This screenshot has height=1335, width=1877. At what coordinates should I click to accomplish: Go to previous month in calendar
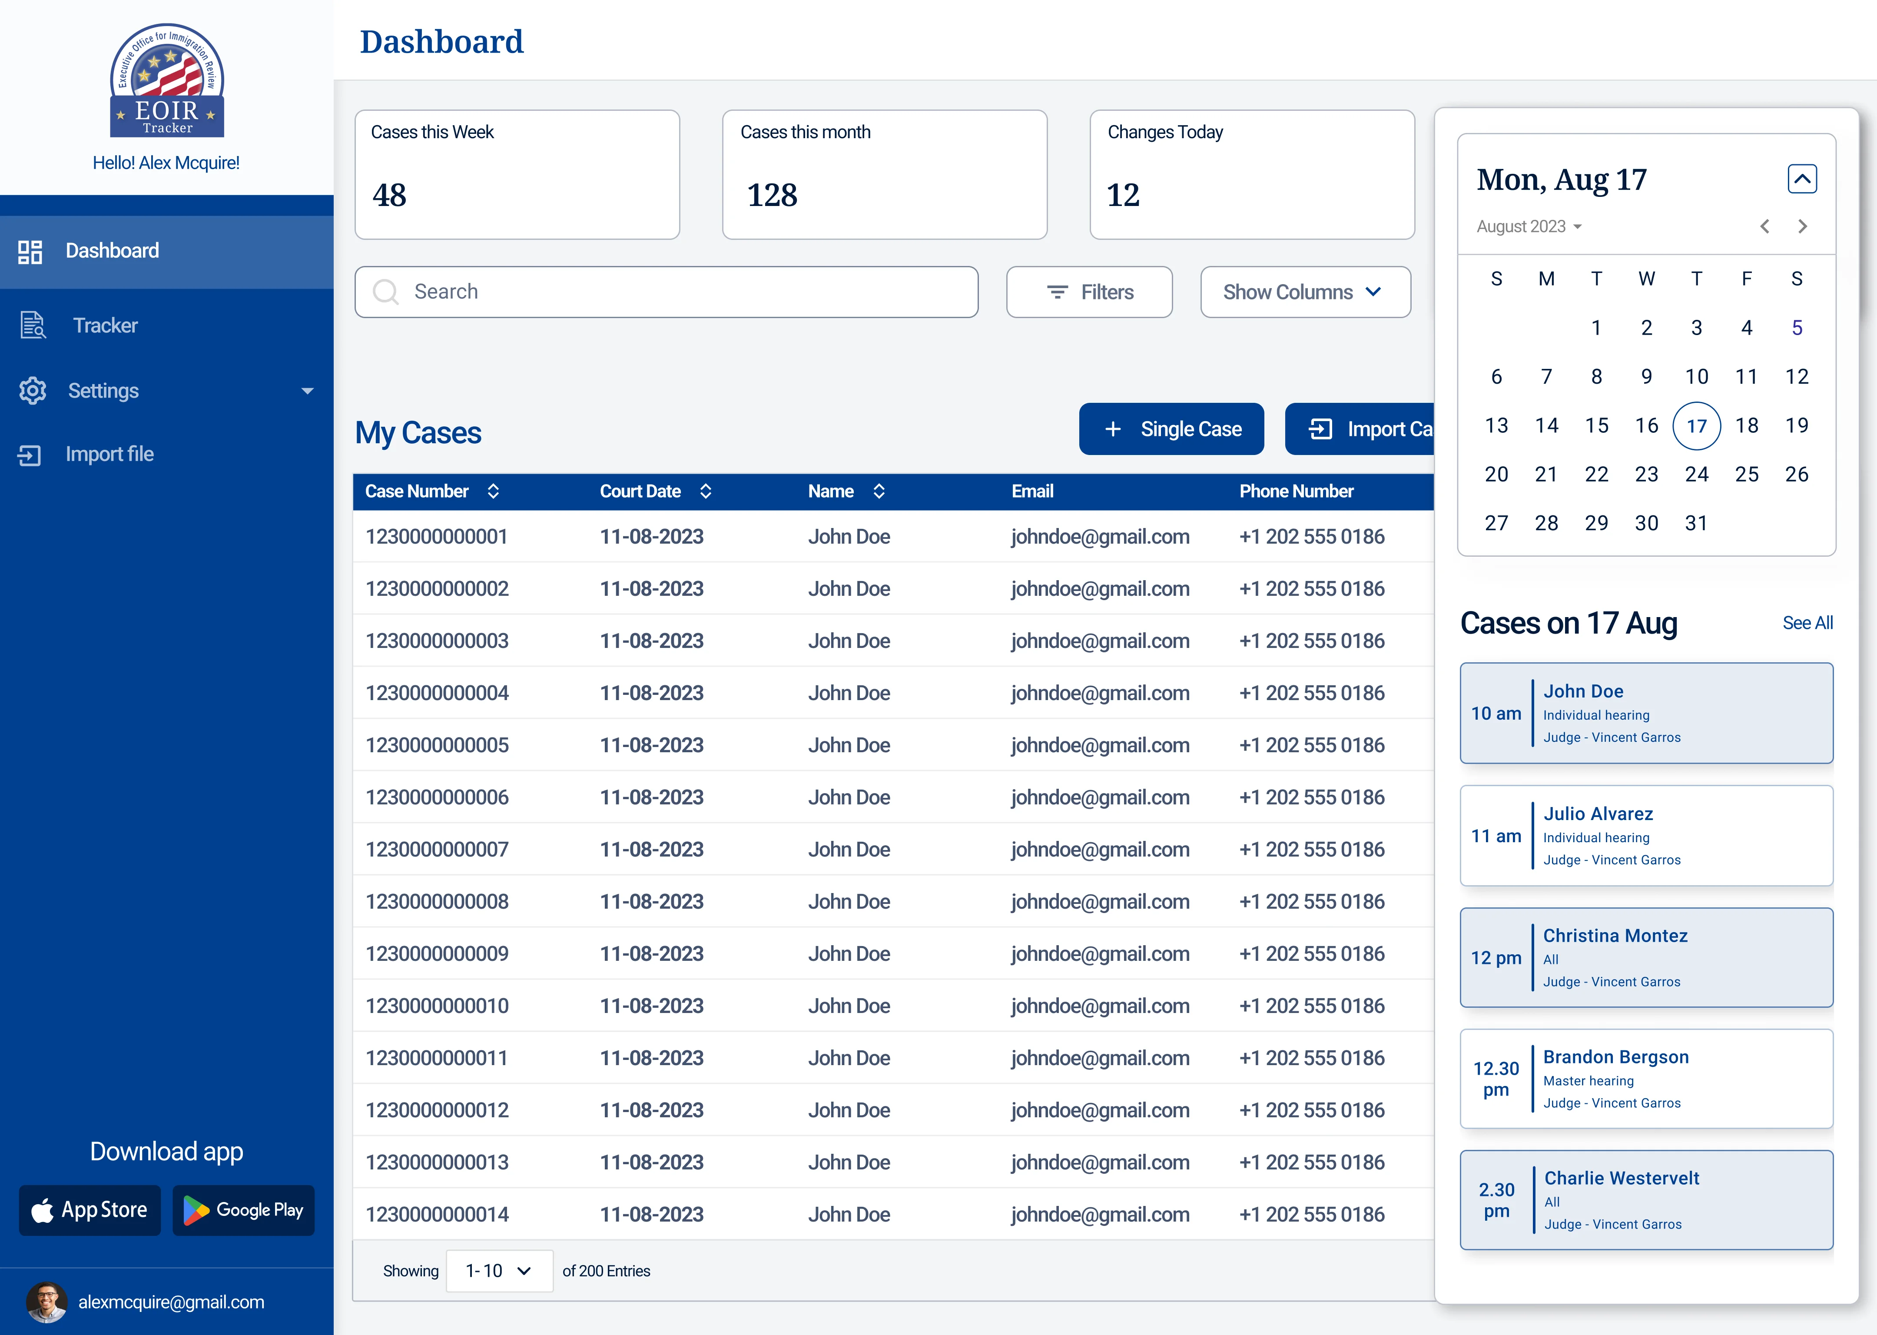pyautogui.click(x=1764, y=226)
